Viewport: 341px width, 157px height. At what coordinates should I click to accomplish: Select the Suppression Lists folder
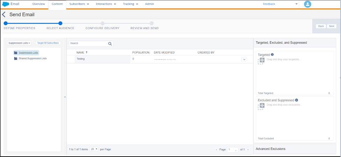tap(28, 53)
